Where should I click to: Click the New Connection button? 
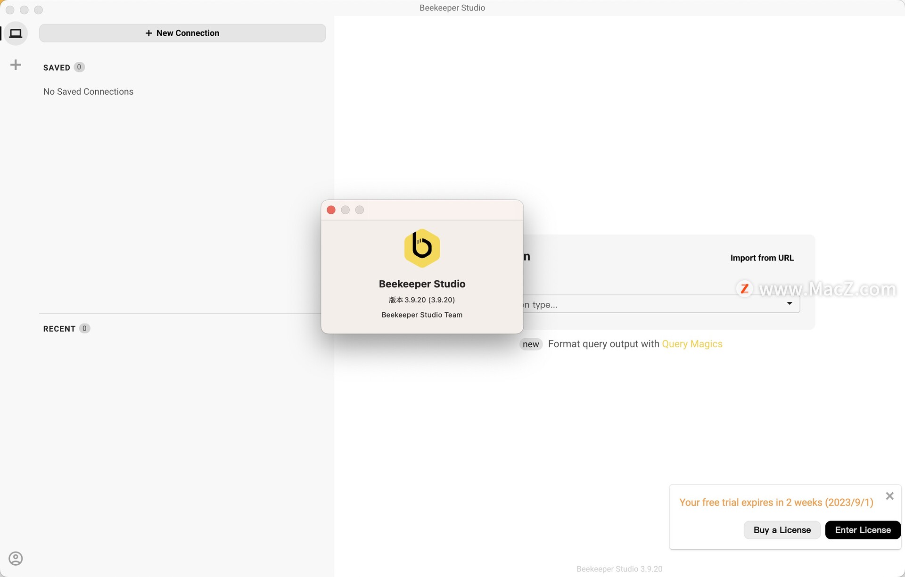(x=182, y=33)
